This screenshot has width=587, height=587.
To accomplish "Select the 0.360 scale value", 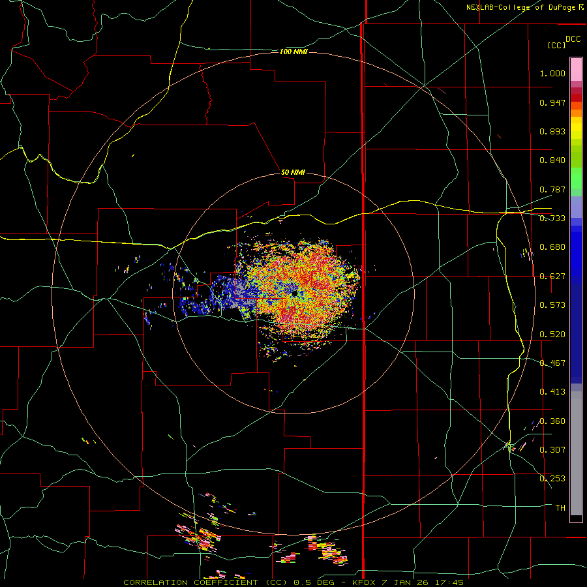I will click(x=552, y=421).
